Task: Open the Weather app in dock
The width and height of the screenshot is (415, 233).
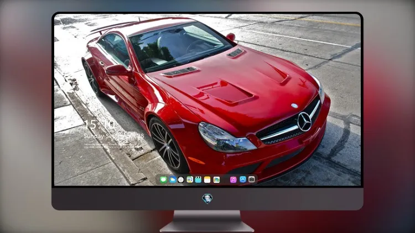Action: click(x=173, y=179)
